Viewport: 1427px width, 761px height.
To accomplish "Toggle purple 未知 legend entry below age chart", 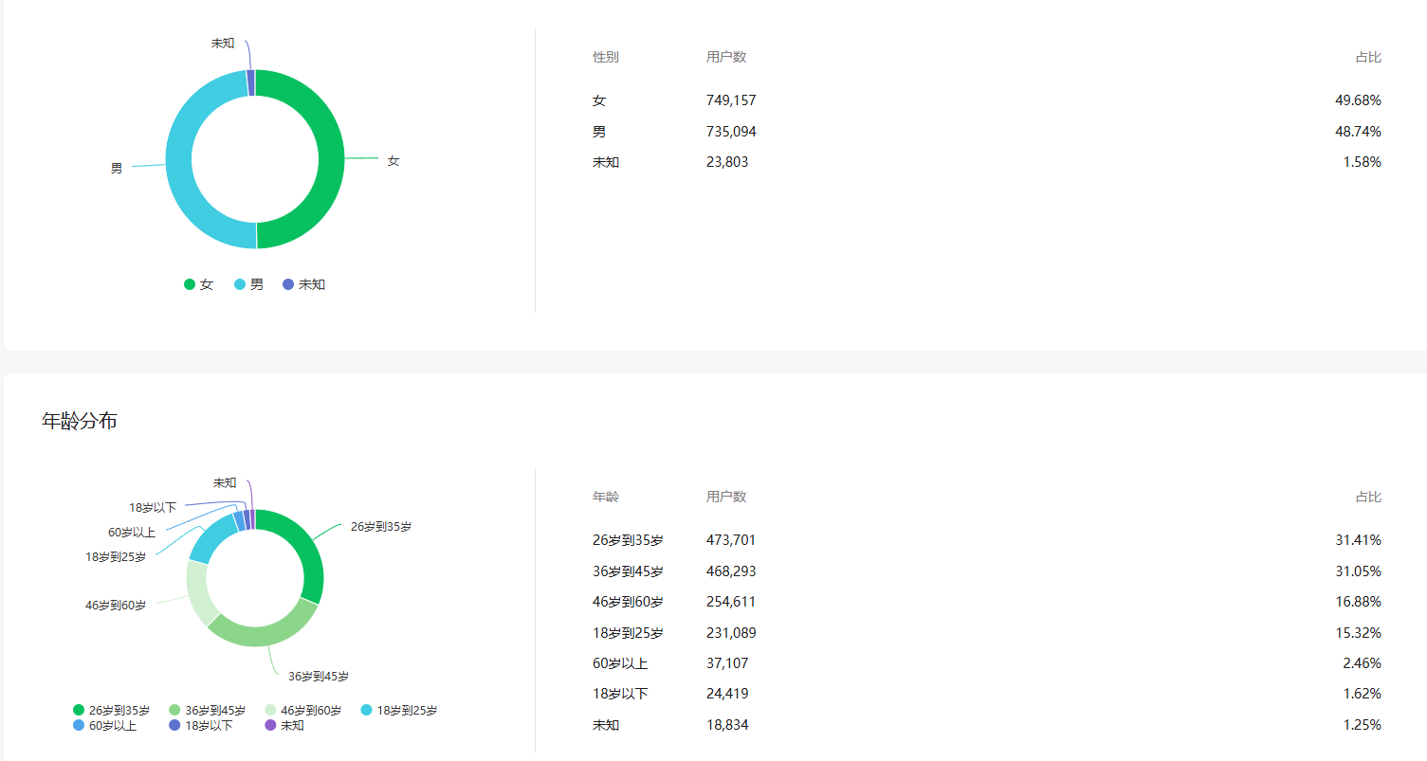I will (284, 726).
